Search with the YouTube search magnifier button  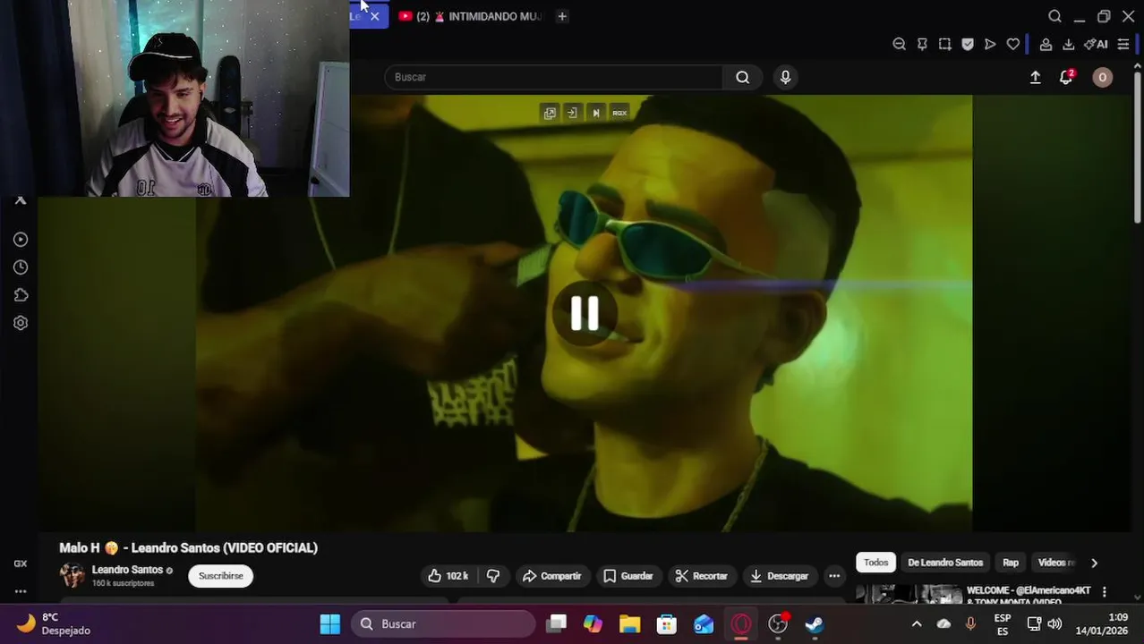click(x=742, y=77)
